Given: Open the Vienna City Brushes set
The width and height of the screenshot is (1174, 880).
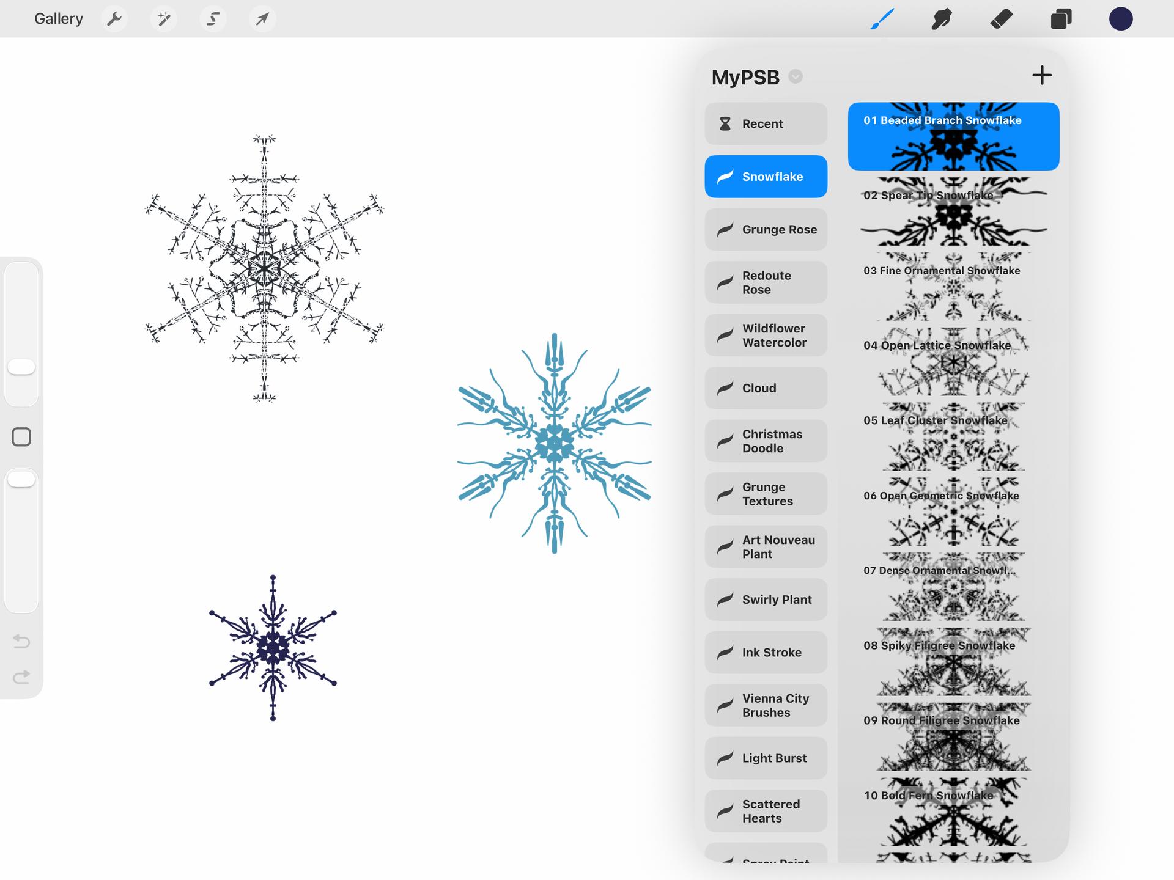Looking at the screenshot, I should pyautogui.click(x=766, y=705).
